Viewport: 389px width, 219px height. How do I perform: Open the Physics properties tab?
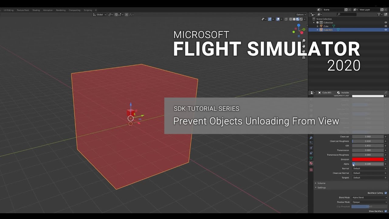tap(311, 148)
